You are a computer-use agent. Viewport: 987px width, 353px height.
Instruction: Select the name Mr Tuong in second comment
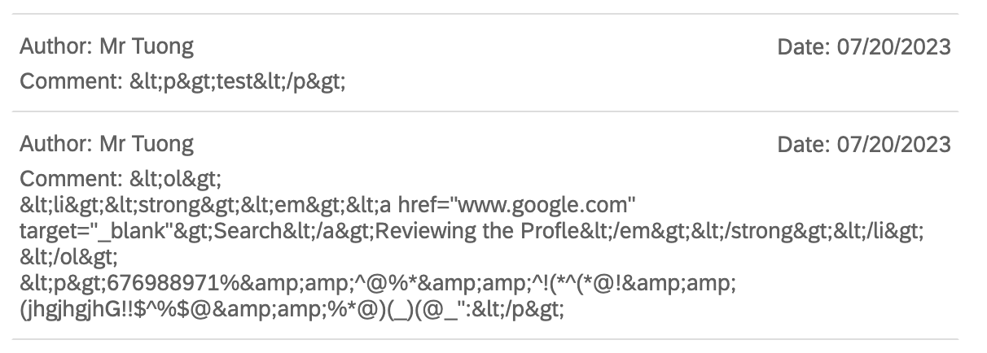147,144
